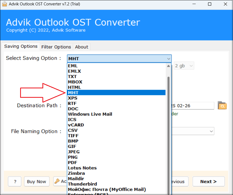Select RTF as saving option
This screenshot has height=195, width=233.
click(116, 103)
